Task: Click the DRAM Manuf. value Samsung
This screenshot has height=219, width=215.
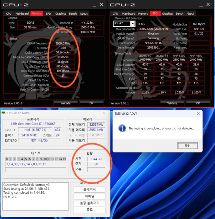Action: click(x=153, y=38)
